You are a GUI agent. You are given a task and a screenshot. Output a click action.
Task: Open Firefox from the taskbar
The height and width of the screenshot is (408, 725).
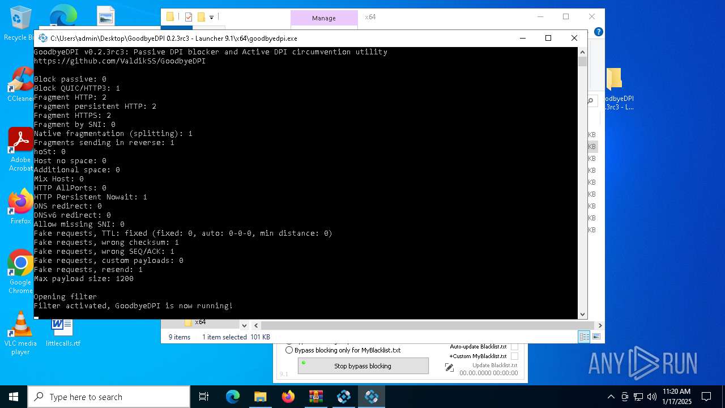[288, 397]
